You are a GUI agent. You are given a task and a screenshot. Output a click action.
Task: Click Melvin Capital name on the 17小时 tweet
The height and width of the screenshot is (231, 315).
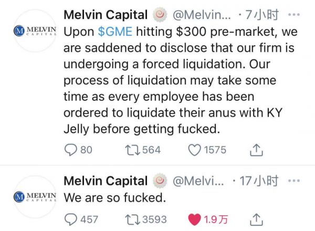(x=105, y=181)
